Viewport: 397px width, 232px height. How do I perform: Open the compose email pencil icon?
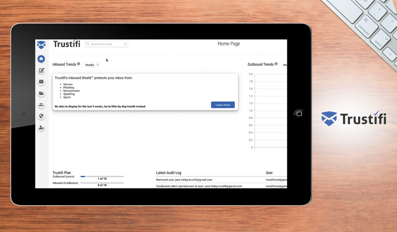click(x=41, y=70)
